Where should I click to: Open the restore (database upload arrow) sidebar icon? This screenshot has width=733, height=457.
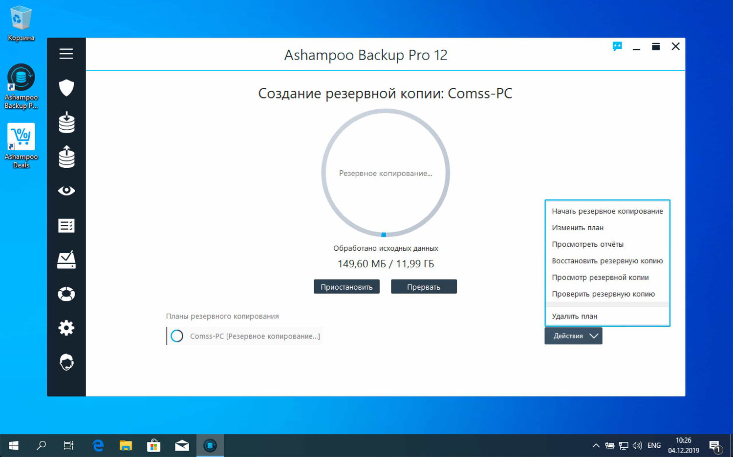[x=66, y=157]
